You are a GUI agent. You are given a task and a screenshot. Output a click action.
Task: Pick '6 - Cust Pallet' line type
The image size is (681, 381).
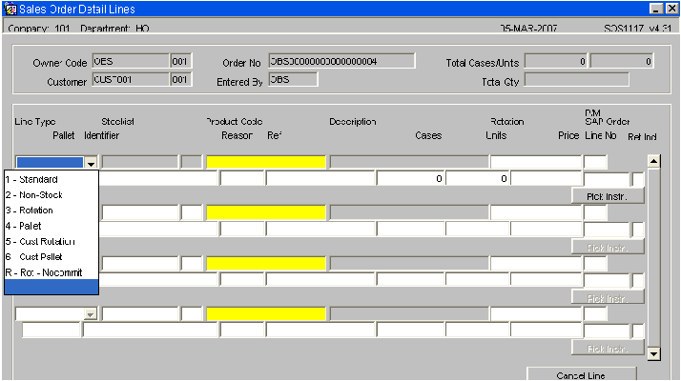point(52,257)
